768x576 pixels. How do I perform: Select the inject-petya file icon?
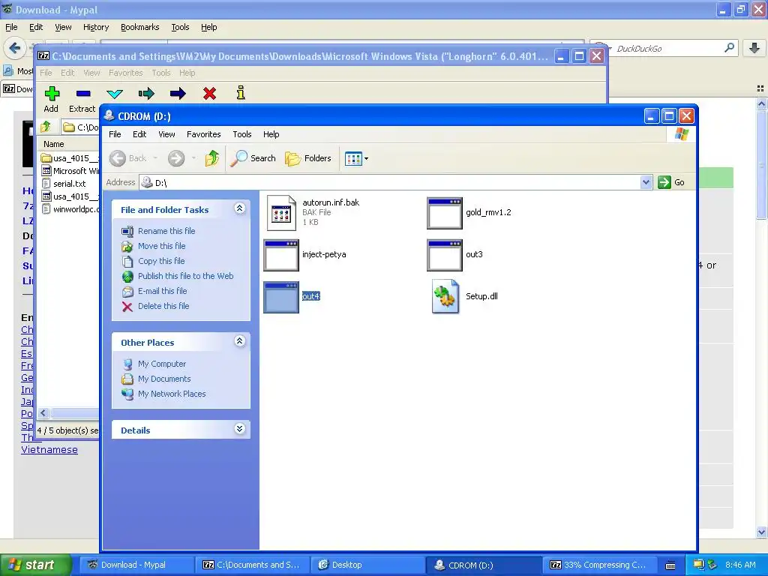(281, 255)
